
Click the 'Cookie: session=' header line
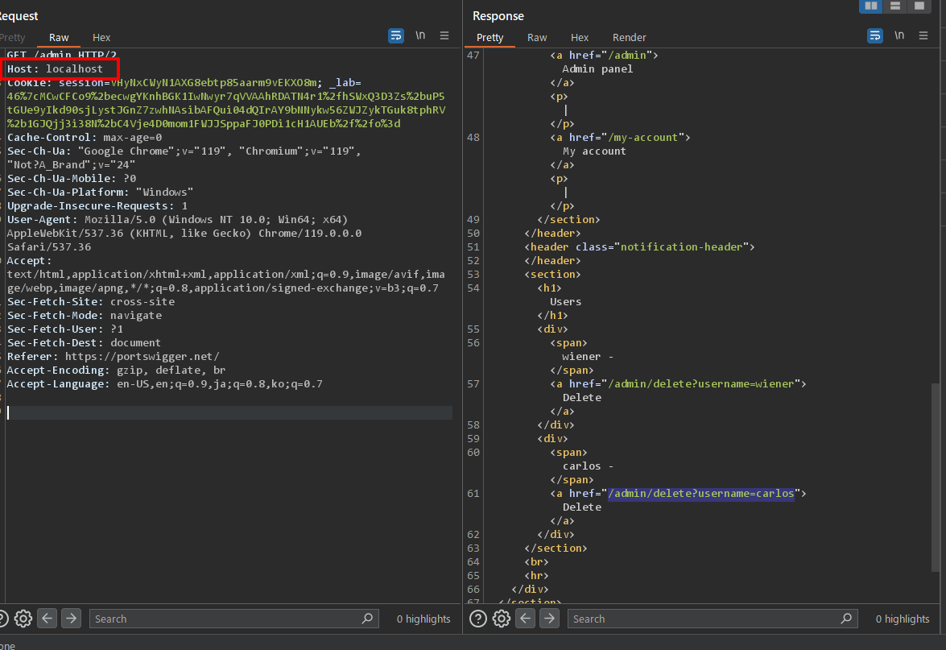184,83
